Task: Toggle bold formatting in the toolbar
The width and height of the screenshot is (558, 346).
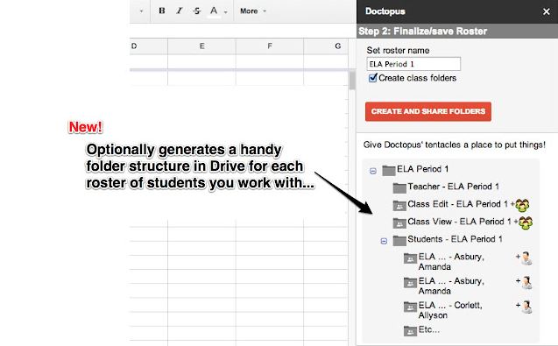Action: coord(162,11)
